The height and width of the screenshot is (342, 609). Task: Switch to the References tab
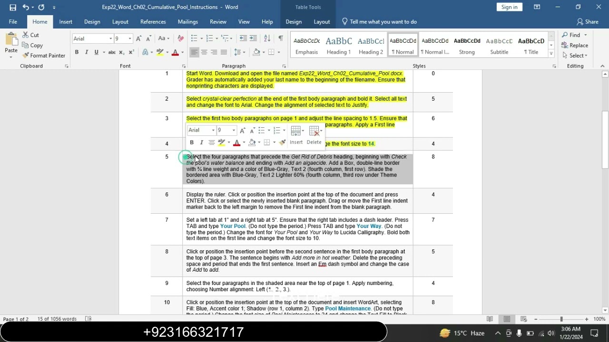(x=153, y=22)
